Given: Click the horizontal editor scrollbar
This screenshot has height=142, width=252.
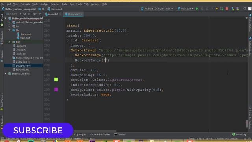Looking at the screenshot, I should [x=94, y=131].
